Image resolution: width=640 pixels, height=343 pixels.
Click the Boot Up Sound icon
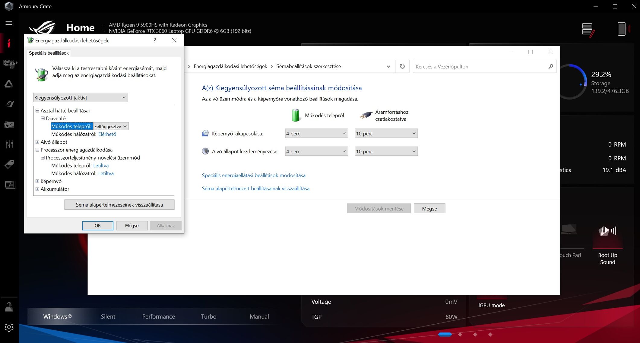[607, 231]
